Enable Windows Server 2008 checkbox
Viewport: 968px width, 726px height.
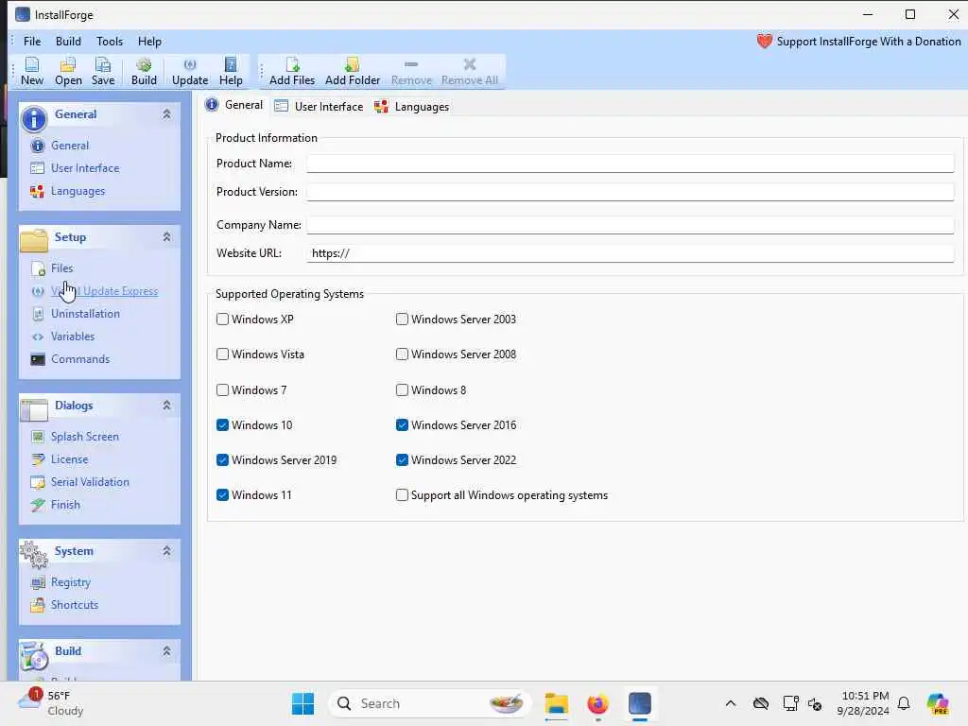402,354
